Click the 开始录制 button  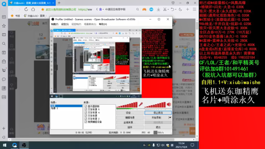click(x=156, y=118)
